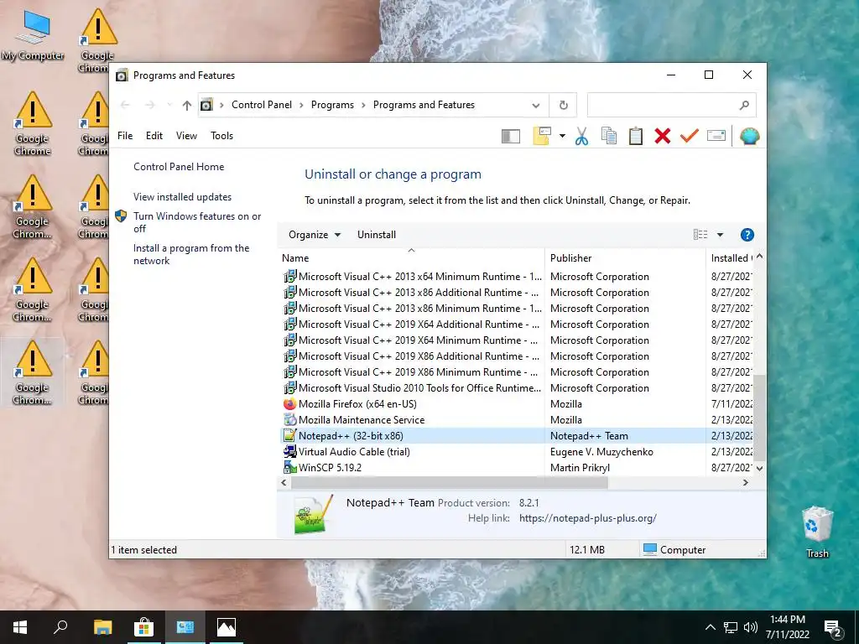
Task: Toggle the preview pane toolbar icon
Action: (511, 137)
